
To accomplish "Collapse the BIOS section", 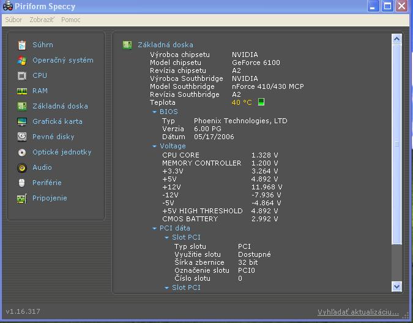I will tap(154, 112).
